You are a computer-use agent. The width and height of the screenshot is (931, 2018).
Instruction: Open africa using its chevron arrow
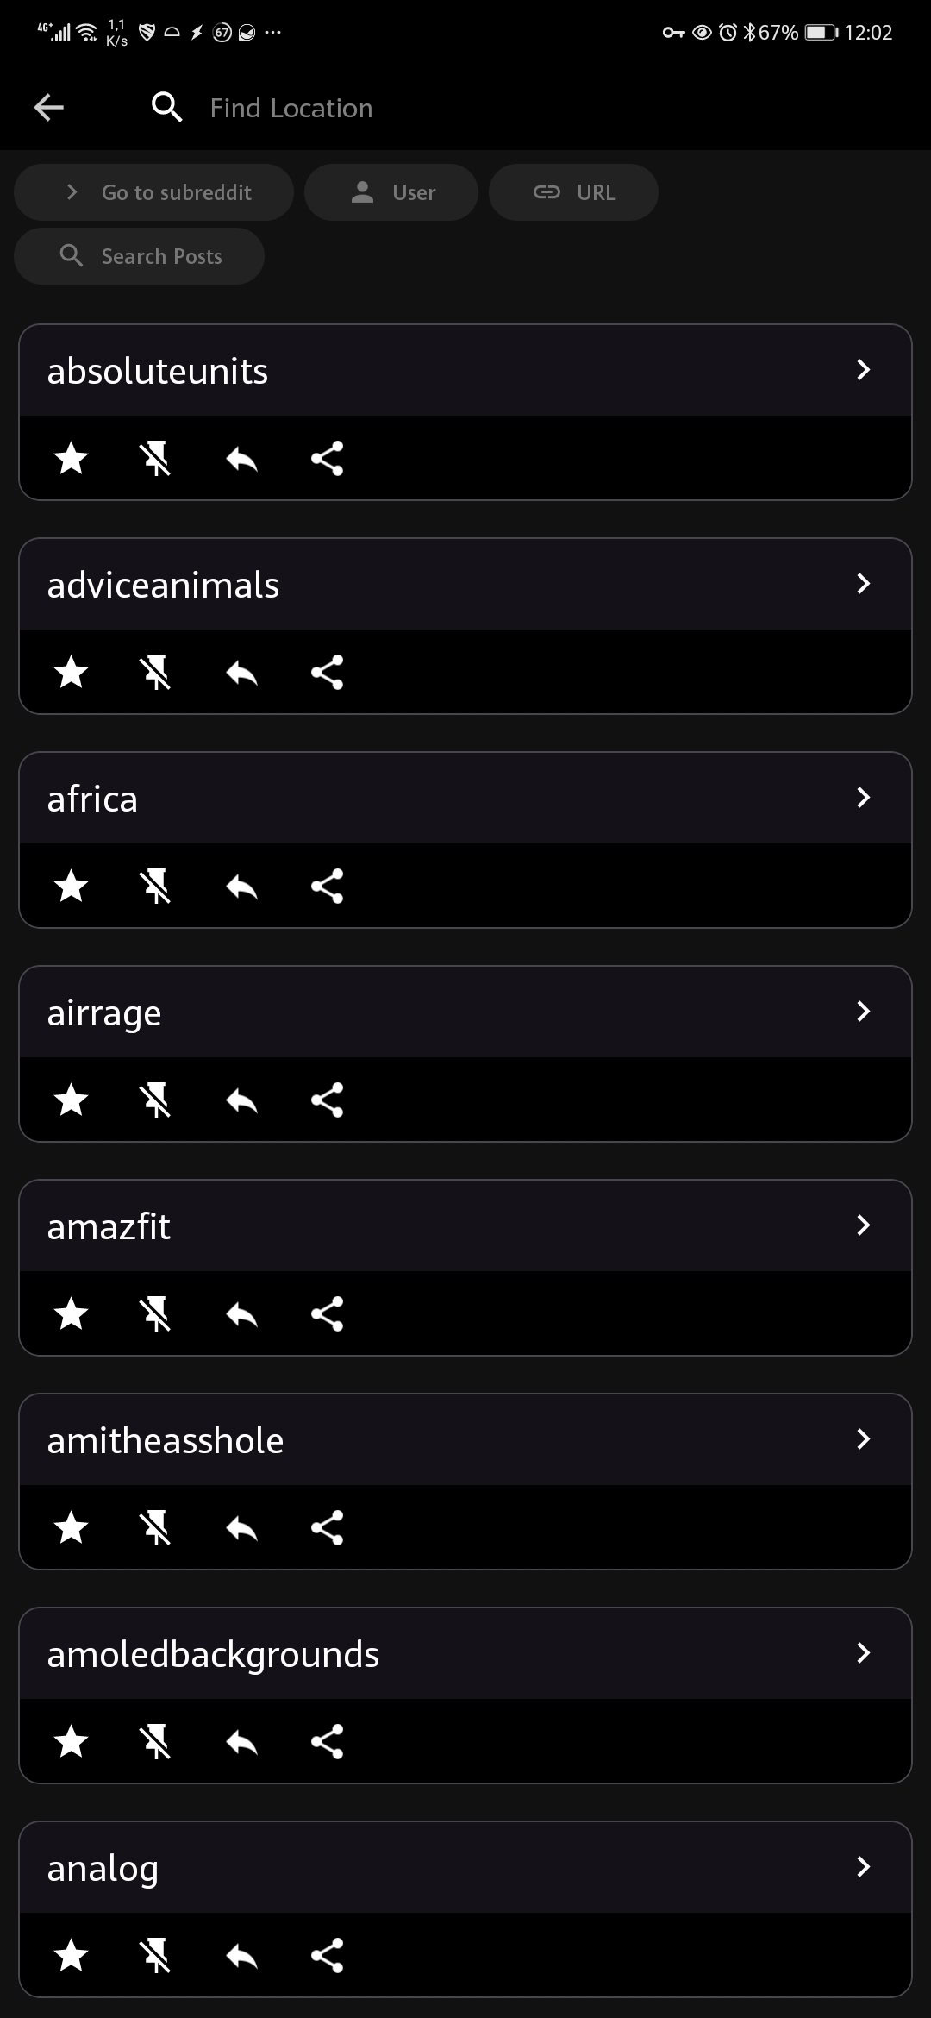(863, 798)
